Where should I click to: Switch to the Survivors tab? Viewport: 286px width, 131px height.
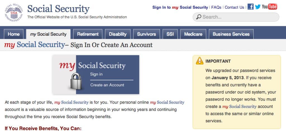146,34
